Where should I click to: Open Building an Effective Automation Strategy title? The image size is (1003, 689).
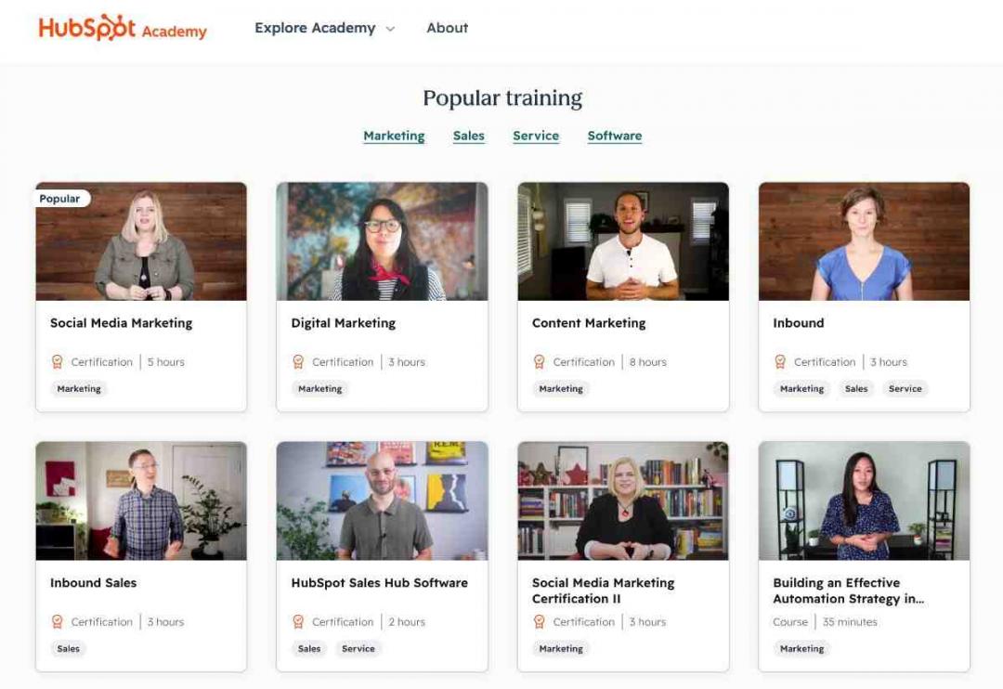(x=848, y=591)
